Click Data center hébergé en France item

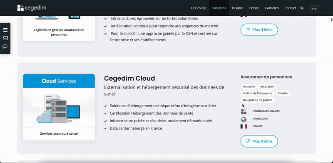pos(136,128)
